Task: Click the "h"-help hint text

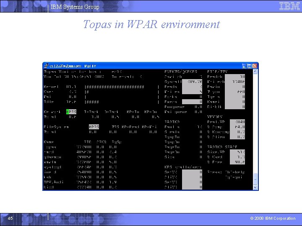Action: coord(235,172)
